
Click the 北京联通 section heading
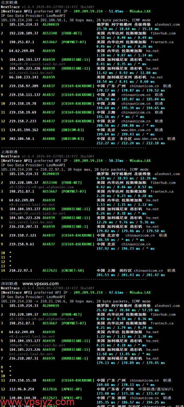click(x=9, y=2)
